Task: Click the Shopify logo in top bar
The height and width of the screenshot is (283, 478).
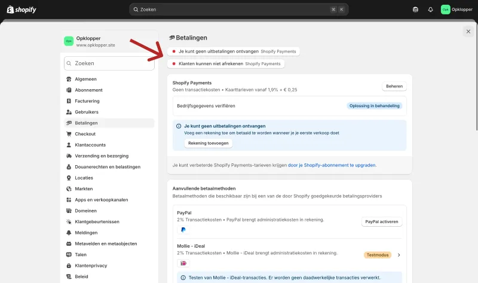Action: pos(22,10)
